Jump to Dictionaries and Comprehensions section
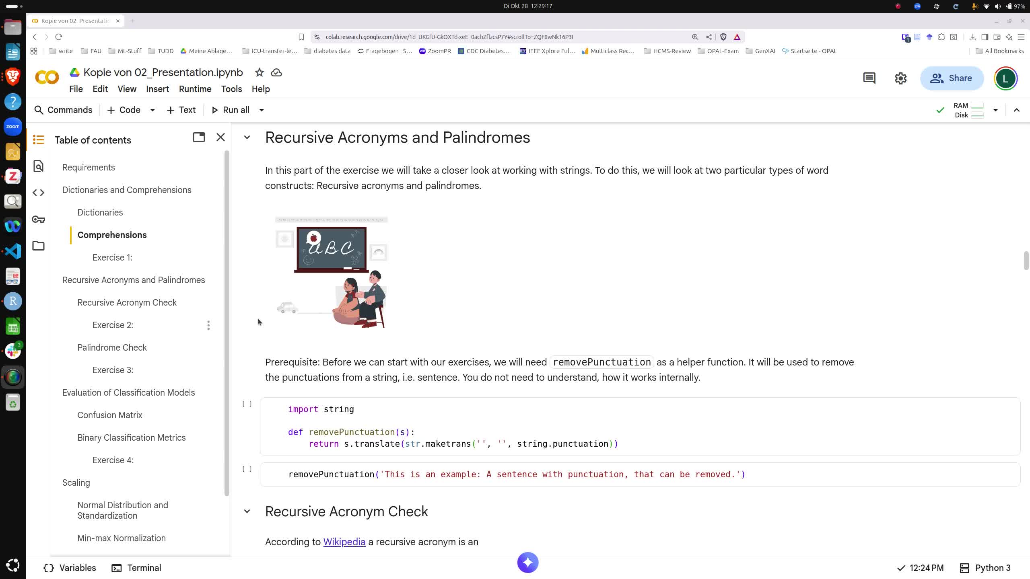Viewport: 1030px width, 579px height. [127, 190]
